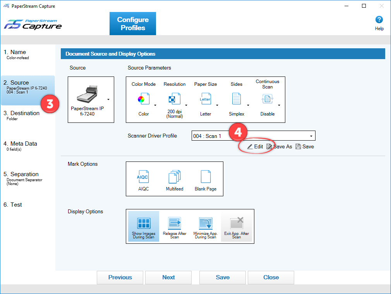Click the Next button

click(x=168, y=277)
